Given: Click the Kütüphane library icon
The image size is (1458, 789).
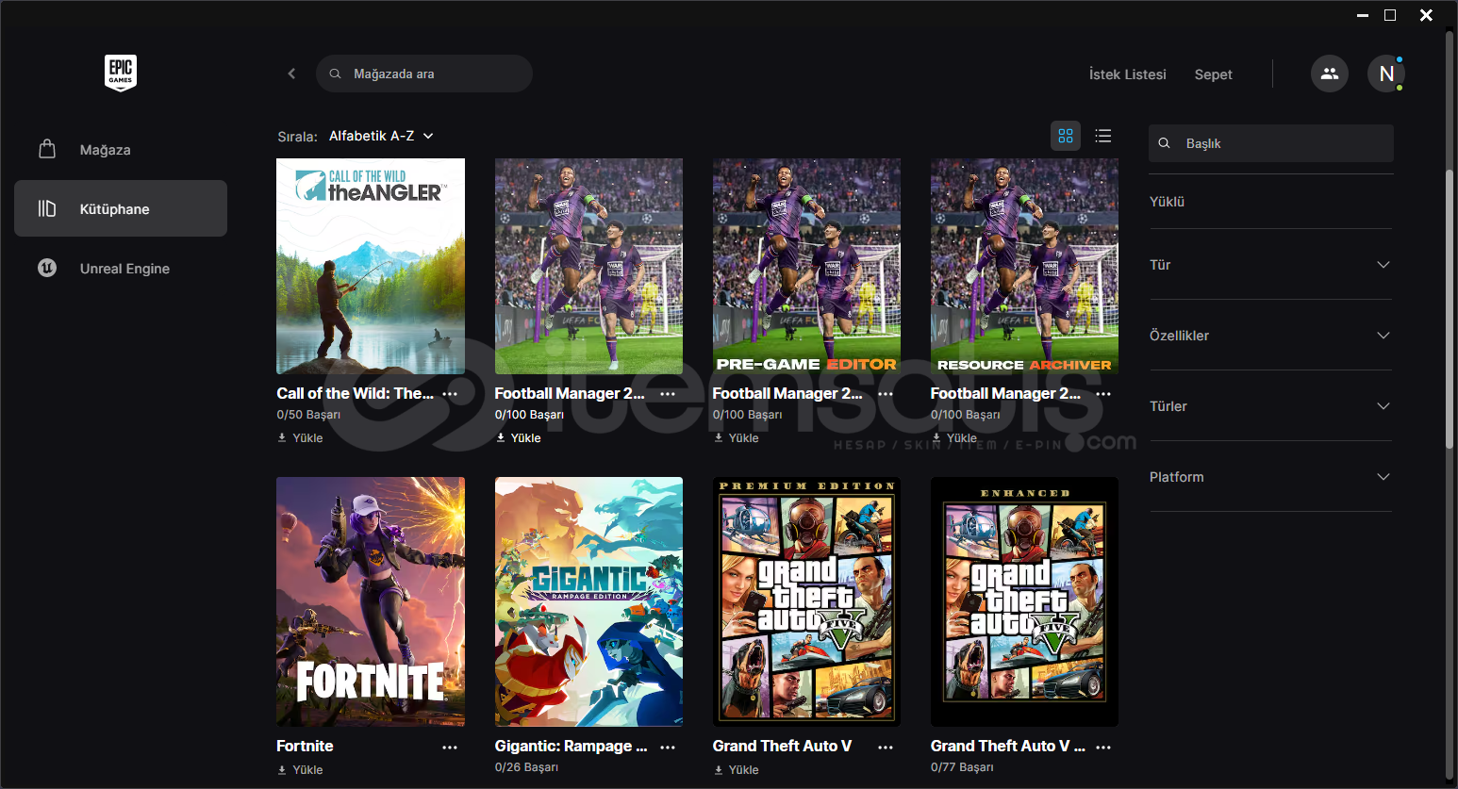Looking at the screenshot, I should 47,208.
